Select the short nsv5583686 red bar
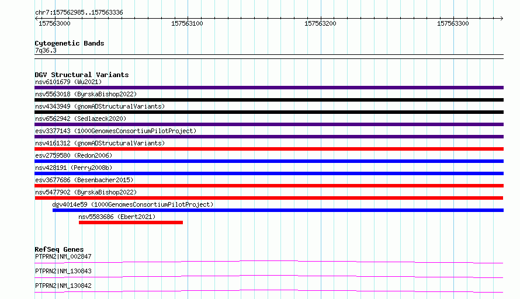The height and width of the screenshot is (299, 520). click(x=131, y=222)
